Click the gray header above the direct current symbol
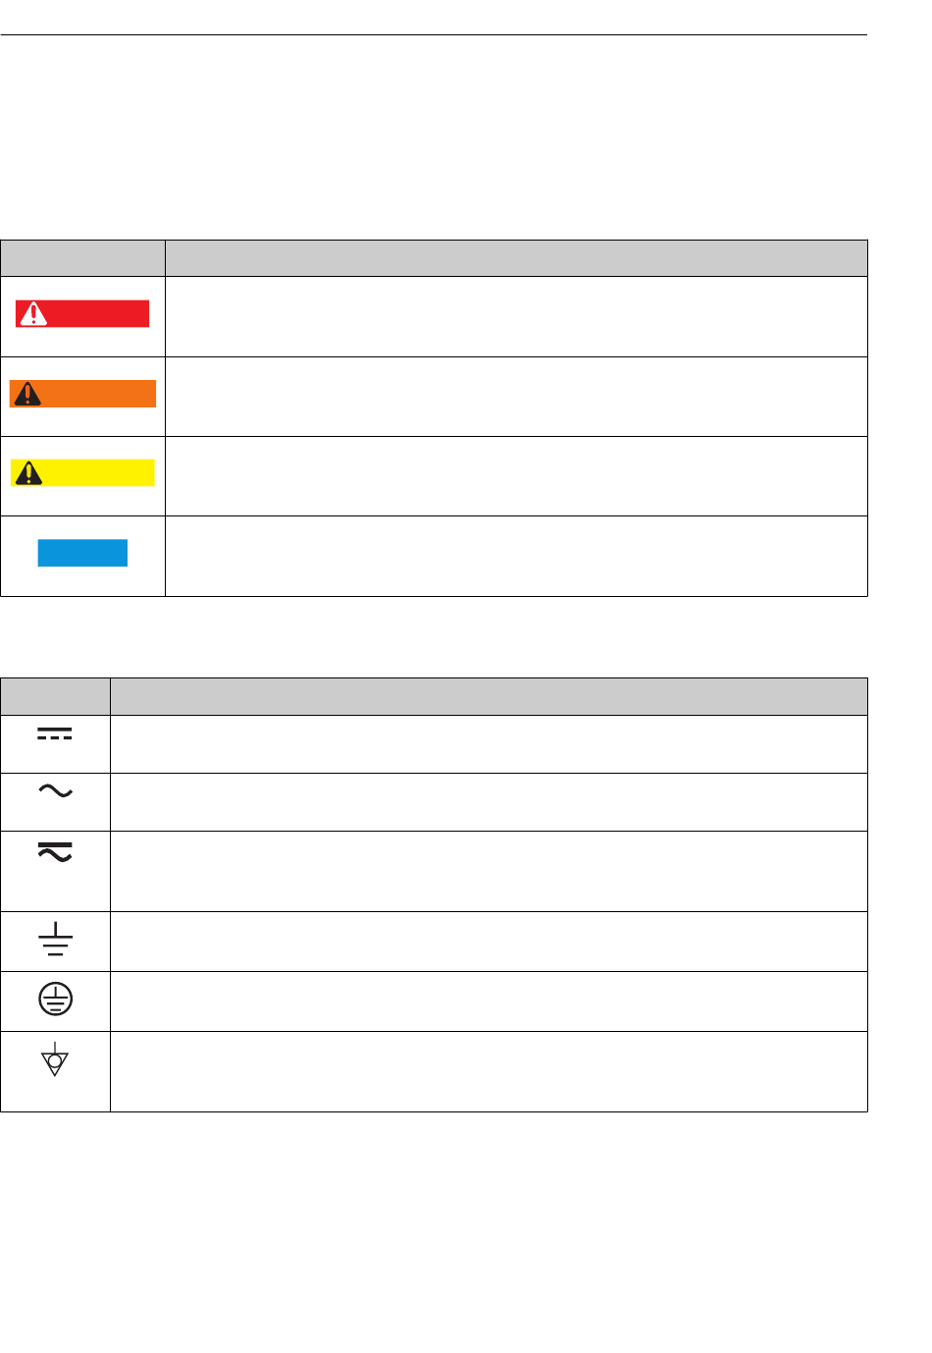Viewport: 932px width, 1353px height. pyautogui.click(x=55, y=696)
